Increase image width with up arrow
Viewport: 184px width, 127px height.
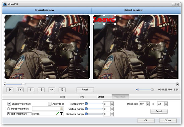coord(148,103)
